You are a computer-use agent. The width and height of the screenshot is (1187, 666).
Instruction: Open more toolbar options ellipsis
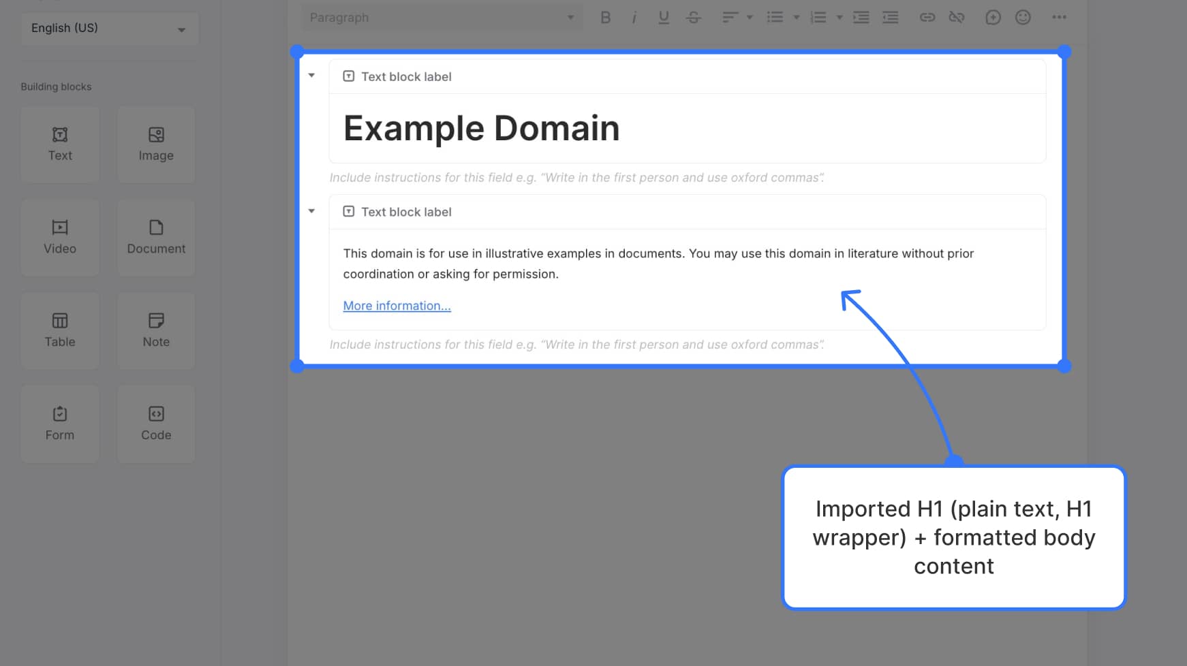[1059, 18]
